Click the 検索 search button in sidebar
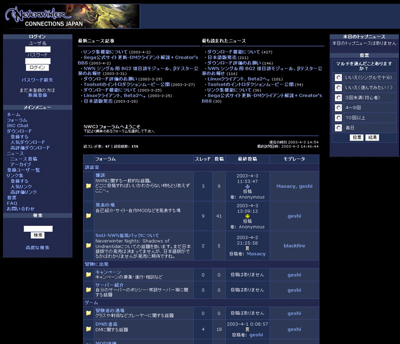Screen dimensions: 400x344 [x=38, y=235]
